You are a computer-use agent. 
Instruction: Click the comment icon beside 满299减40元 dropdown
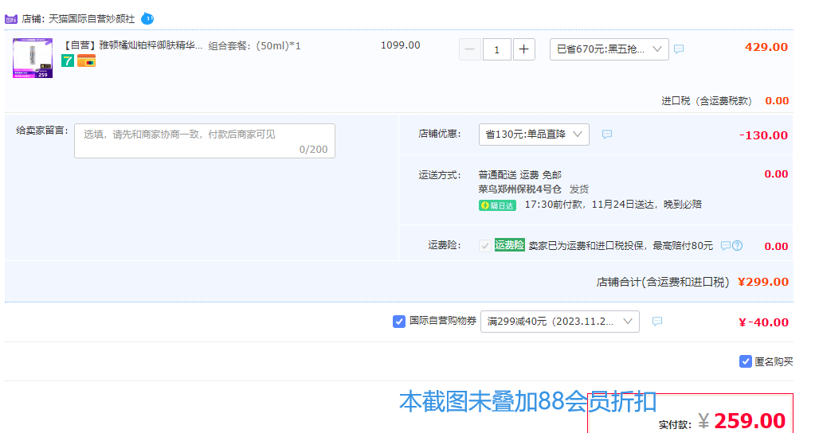click(x=657, y=322)
